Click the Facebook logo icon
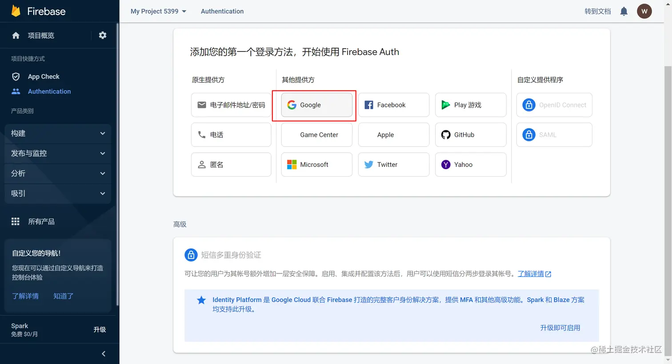Viewport: 672px width, 364px height. pyautogui.click(x=369, y=105)
